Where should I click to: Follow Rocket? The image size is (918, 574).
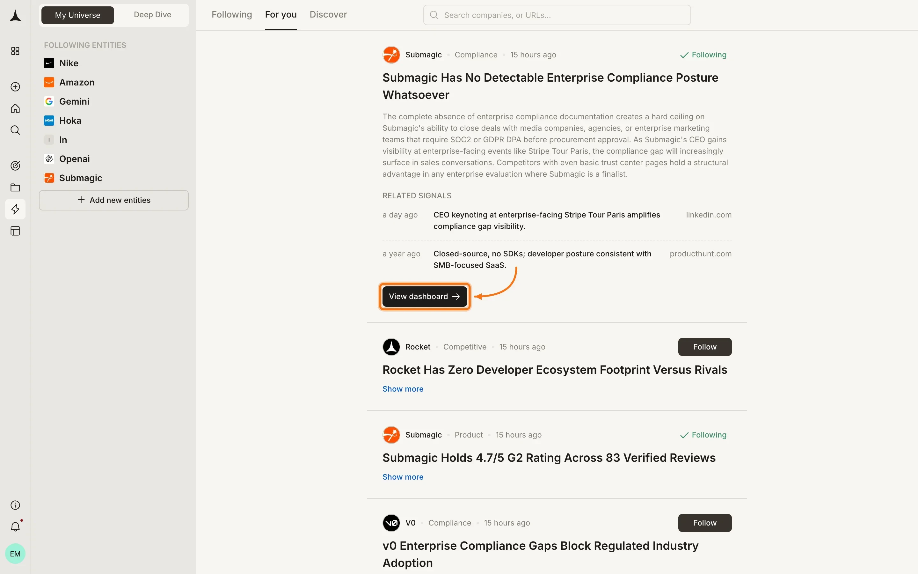(x=705, y=347)
